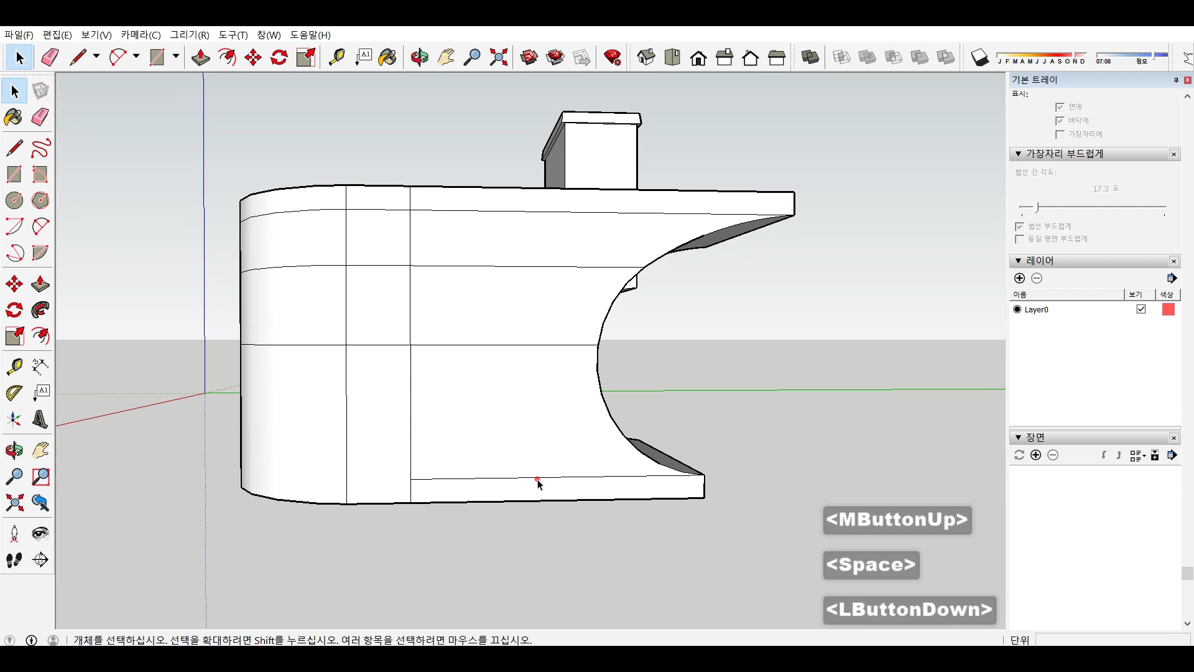Screen dimensions: 1194x672
Task: Open the 카메라(C) menu
Action: pos(141,35)
